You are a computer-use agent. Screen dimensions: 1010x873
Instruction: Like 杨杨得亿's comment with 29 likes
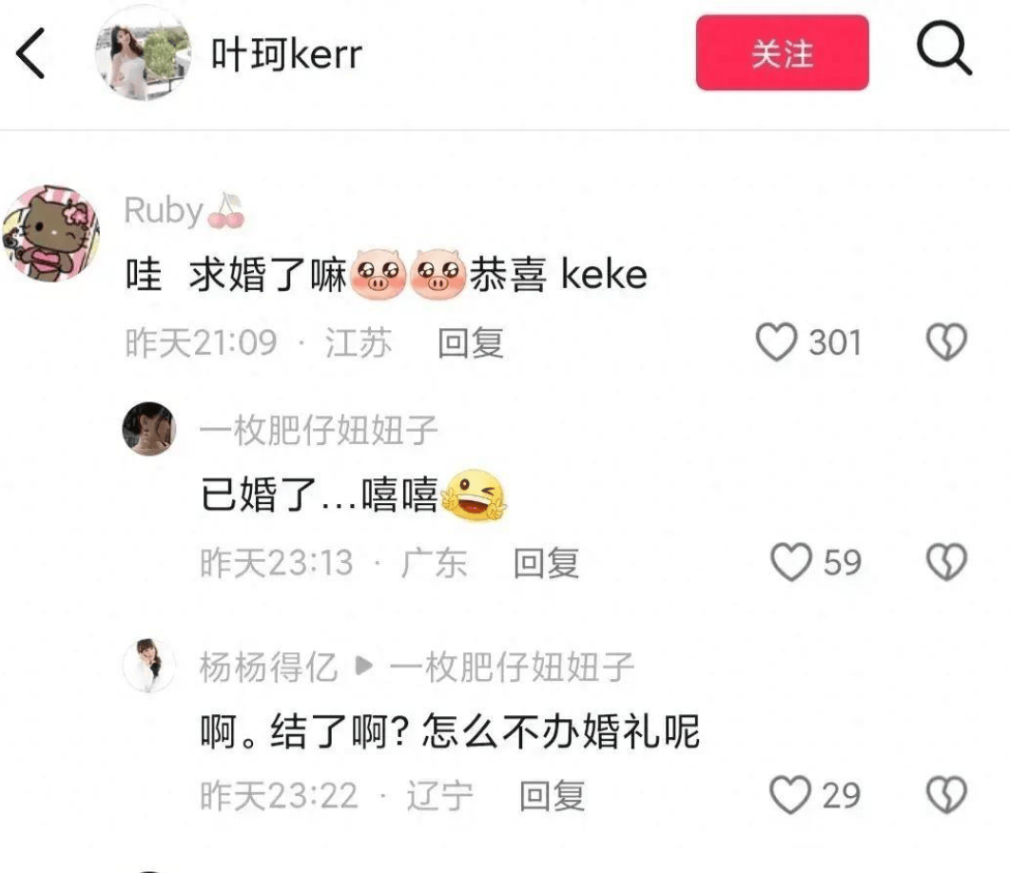790,795
